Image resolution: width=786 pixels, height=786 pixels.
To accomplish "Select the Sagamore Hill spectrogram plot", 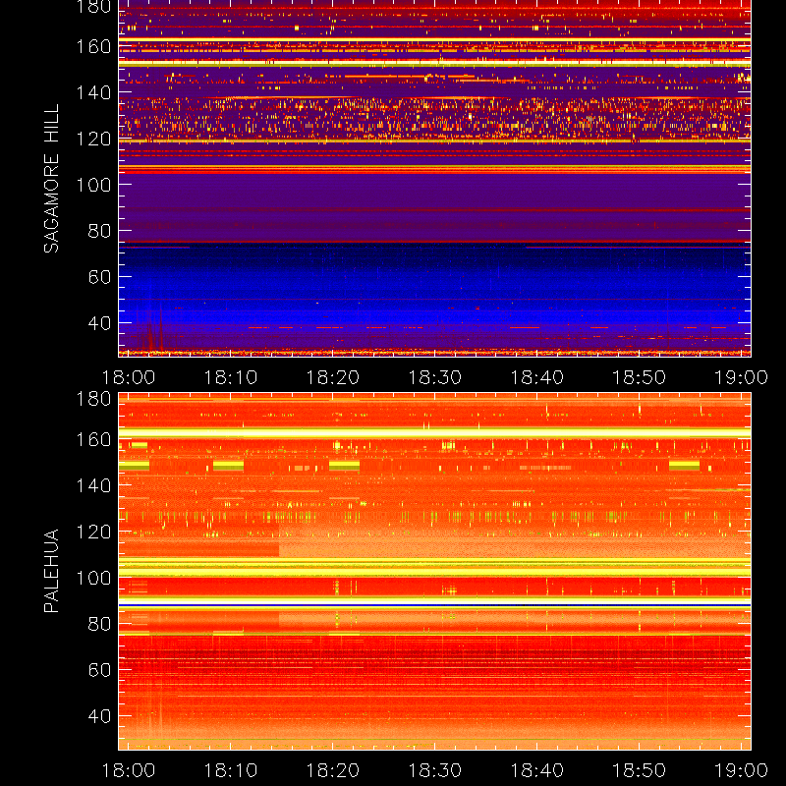I will click(434, 179).
